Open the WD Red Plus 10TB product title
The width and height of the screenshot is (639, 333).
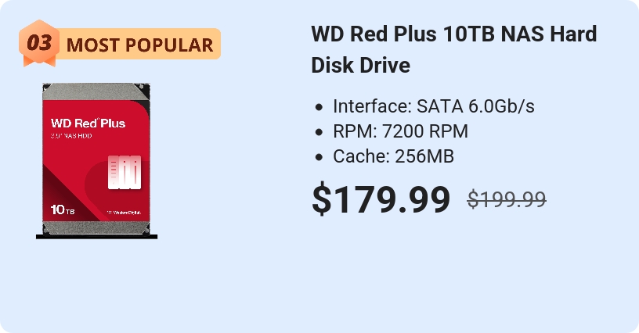pos(454,36)
